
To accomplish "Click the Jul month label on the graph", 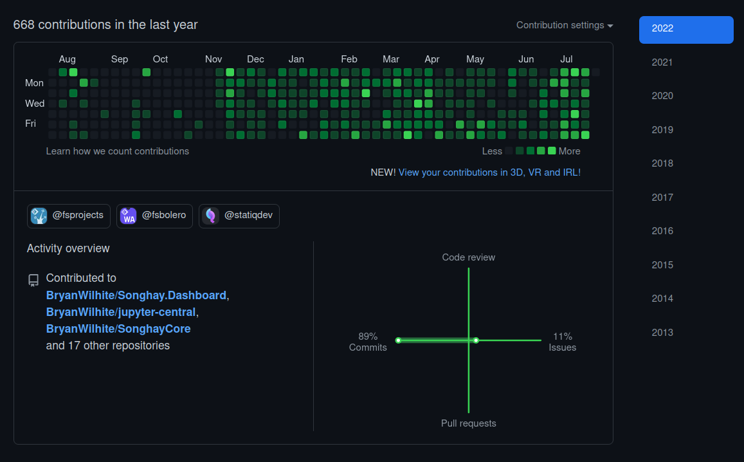I will click(x=566, y=59).
